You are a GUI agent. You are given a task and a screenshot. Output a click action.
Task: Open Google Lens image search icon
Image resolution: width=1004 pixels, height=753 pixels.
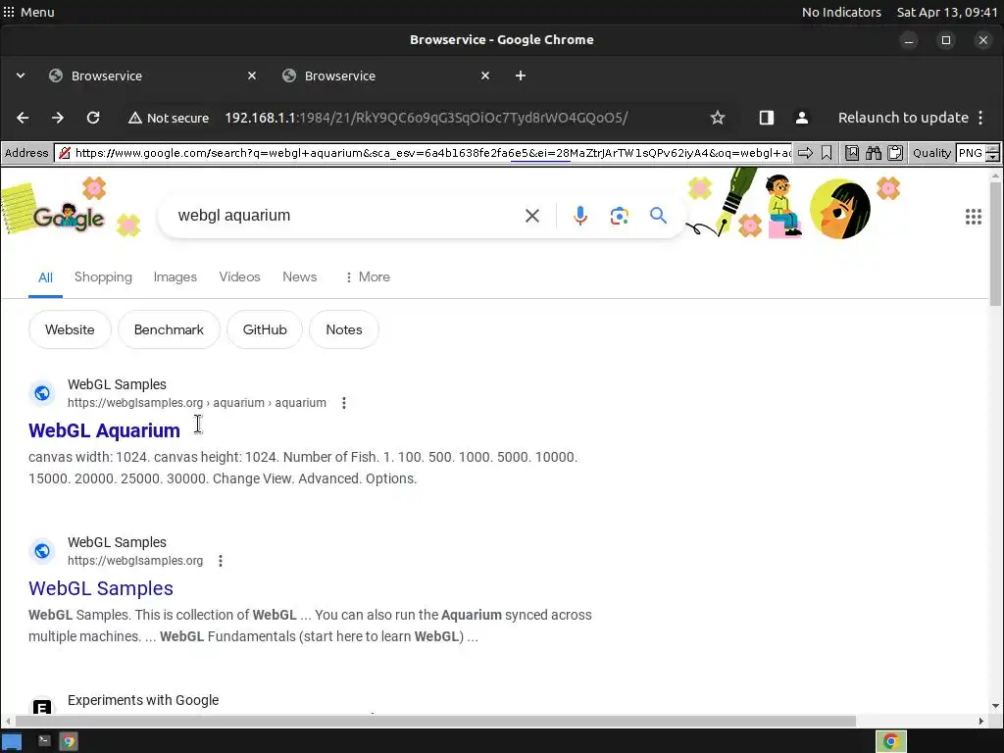pos(620,216)
